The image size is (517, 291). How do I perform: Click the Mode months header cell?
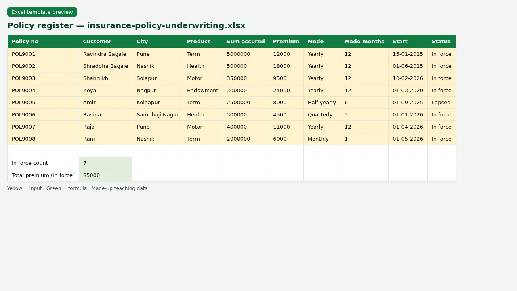(x=364, y=42)
